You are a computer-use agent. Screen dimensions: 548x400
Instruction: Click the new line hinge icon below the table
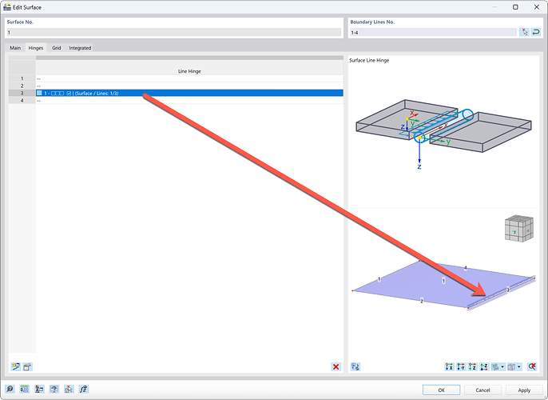pyautogui.click(x=15, y=366)
